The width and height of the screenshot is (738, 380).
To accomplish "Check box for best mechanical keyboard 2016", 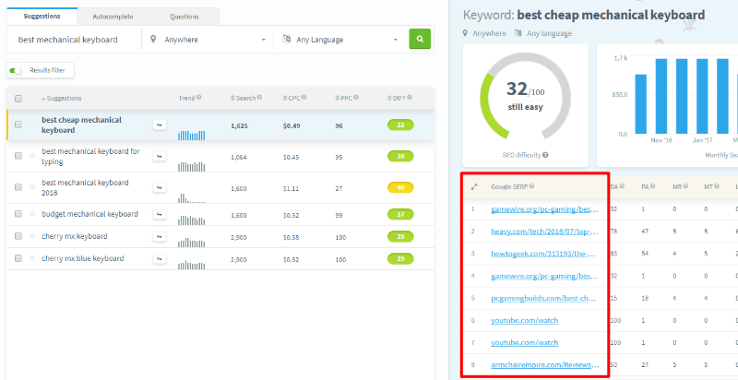I will click(18, 186).
